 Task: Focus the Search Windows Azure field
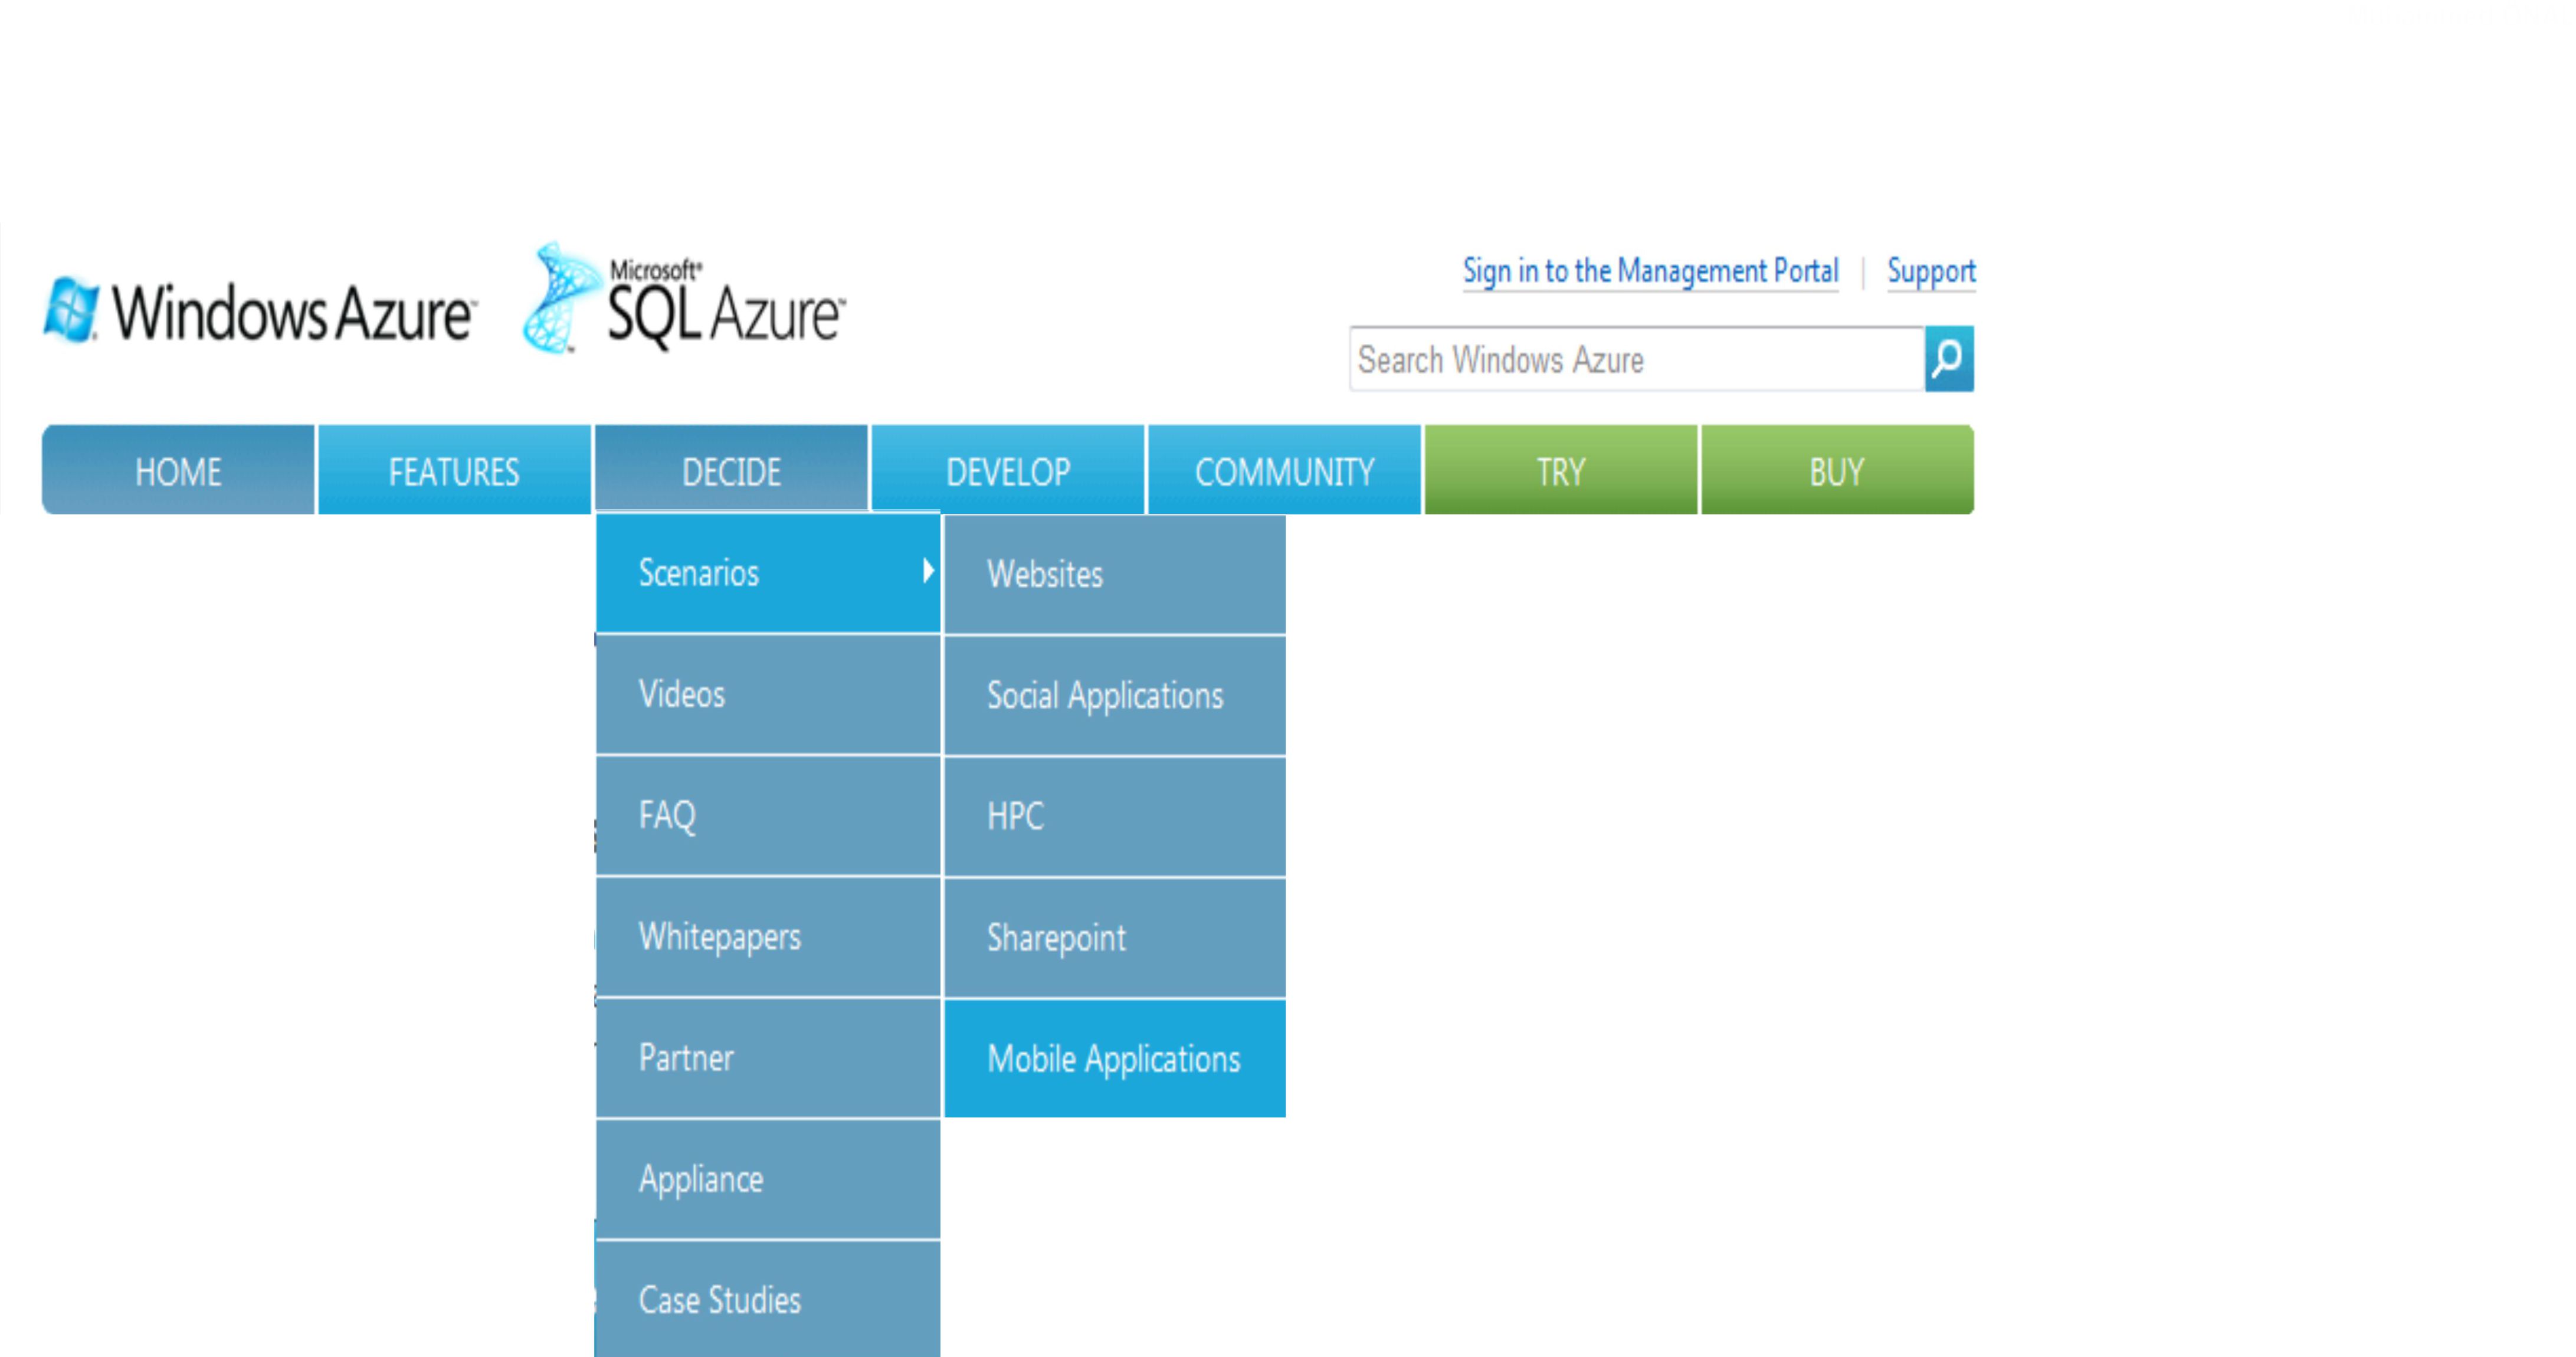point(1636,359)
